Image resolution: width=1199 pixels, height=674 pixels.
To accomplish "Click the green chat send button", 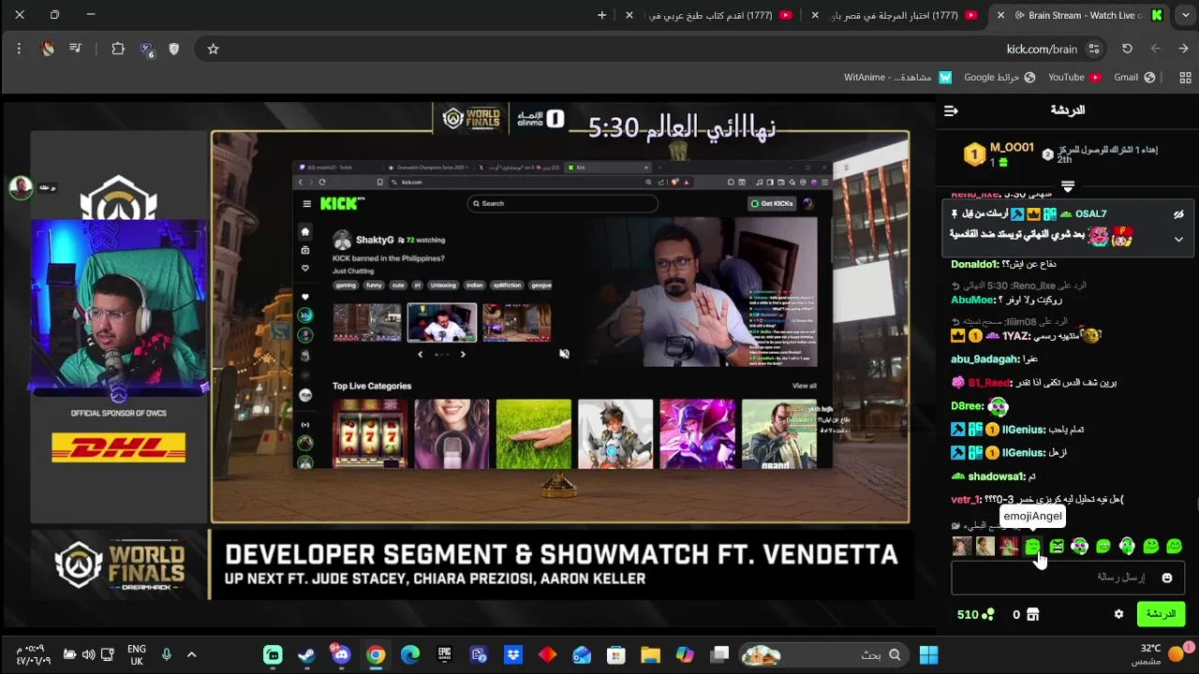I will 1161,614.
